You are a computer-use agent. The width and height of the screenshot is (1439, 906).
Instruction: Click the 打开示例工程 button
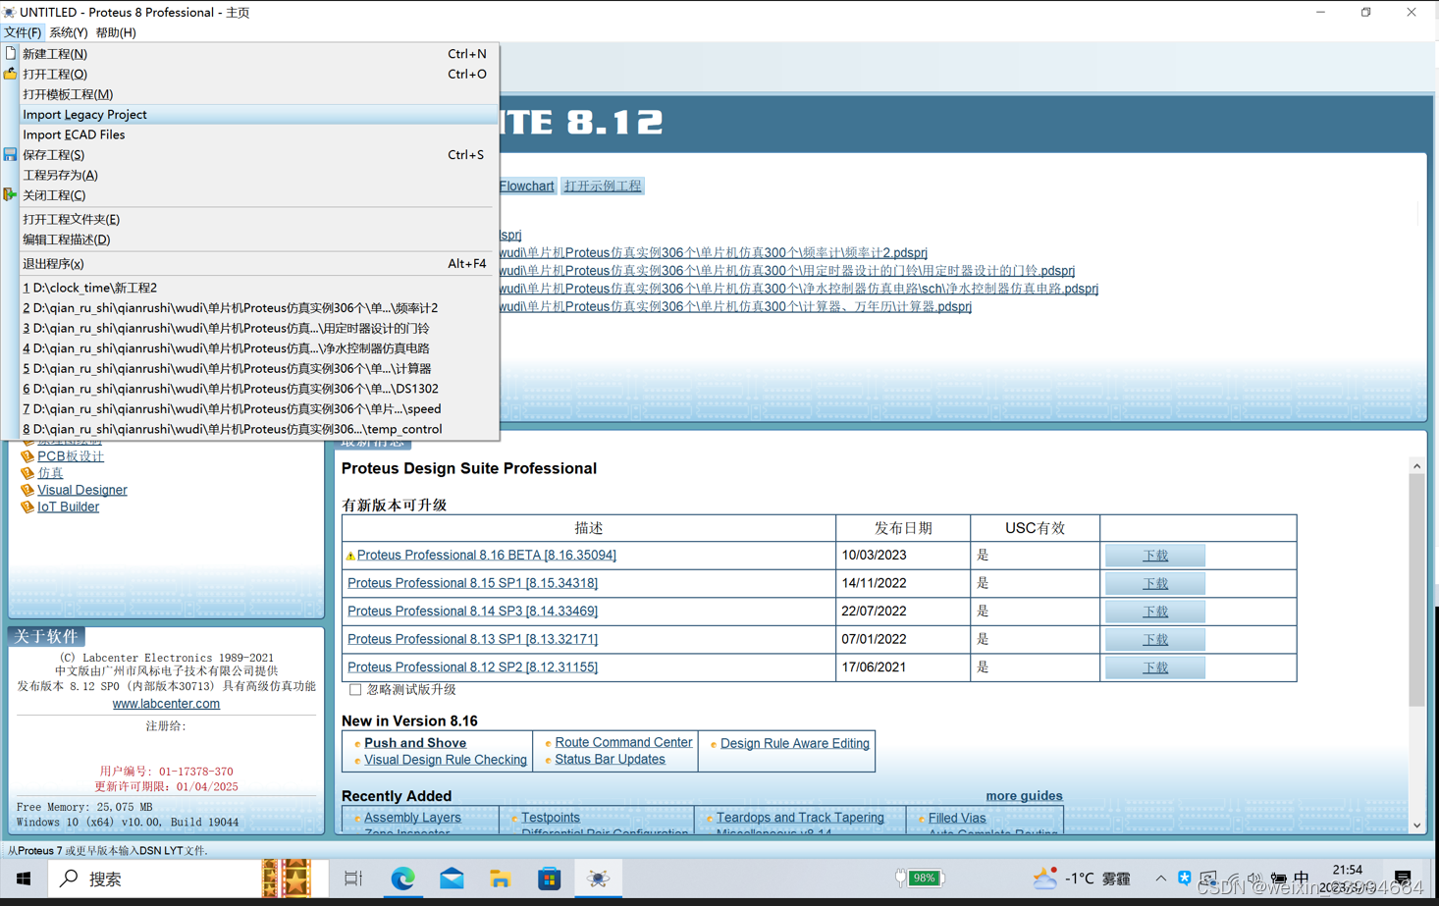pos(603,186)
